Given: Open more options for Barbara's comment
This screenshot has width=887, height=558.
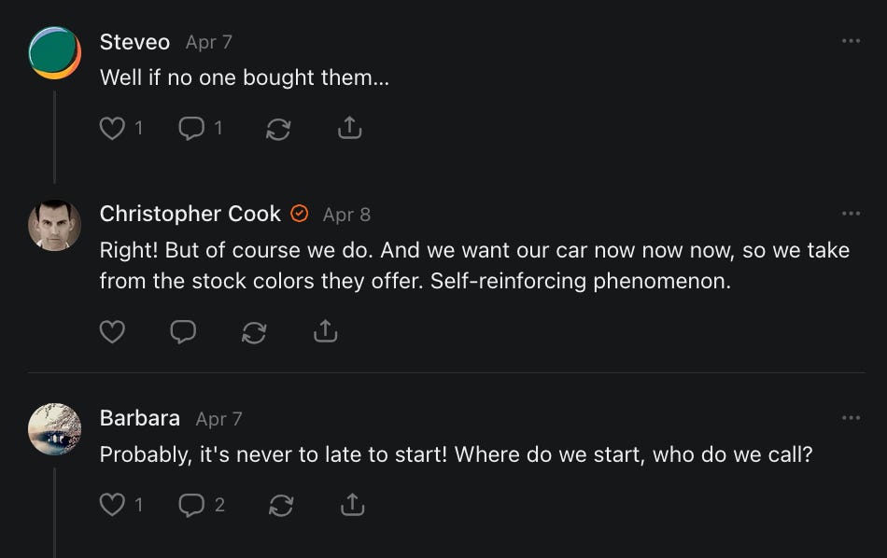Looking at the screenshot, I should coord(851,418).
